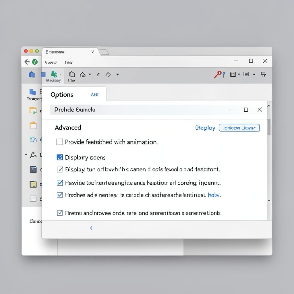This screenshot has height=294, width=294.
Task: Click the yellow screen-folder icon in the sidebar
Action: [33, 110]
